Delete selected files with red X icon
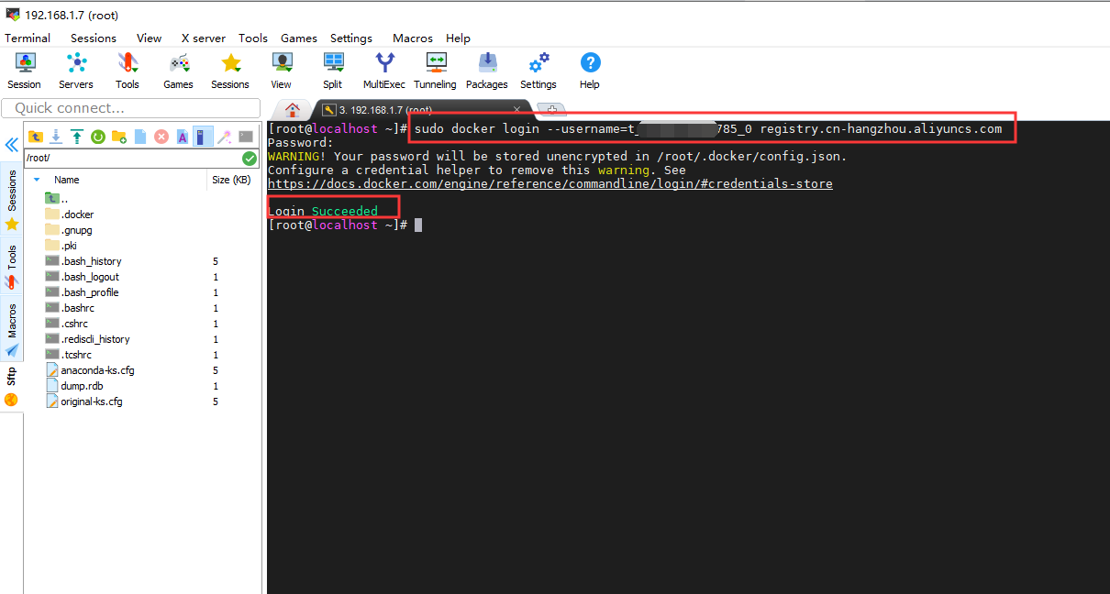The width and height of the screenshot is (1110, 594). [161, 137]
